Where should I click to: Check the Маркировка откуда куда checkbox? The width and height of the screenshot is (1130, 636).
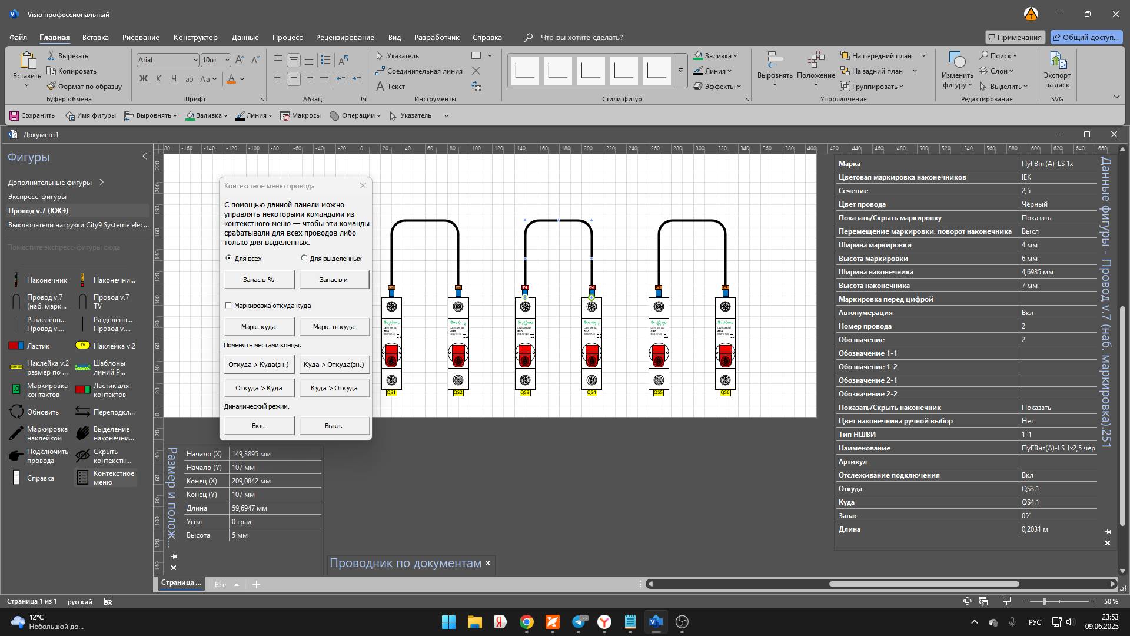228,305
